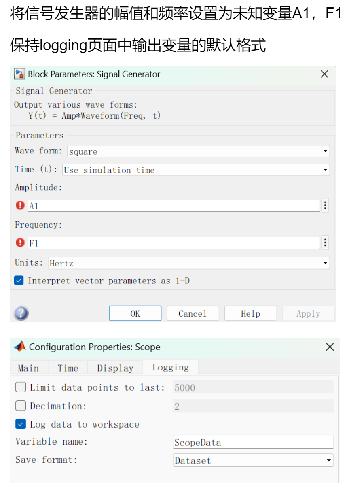Switch to the Main tab

(28, 368)
